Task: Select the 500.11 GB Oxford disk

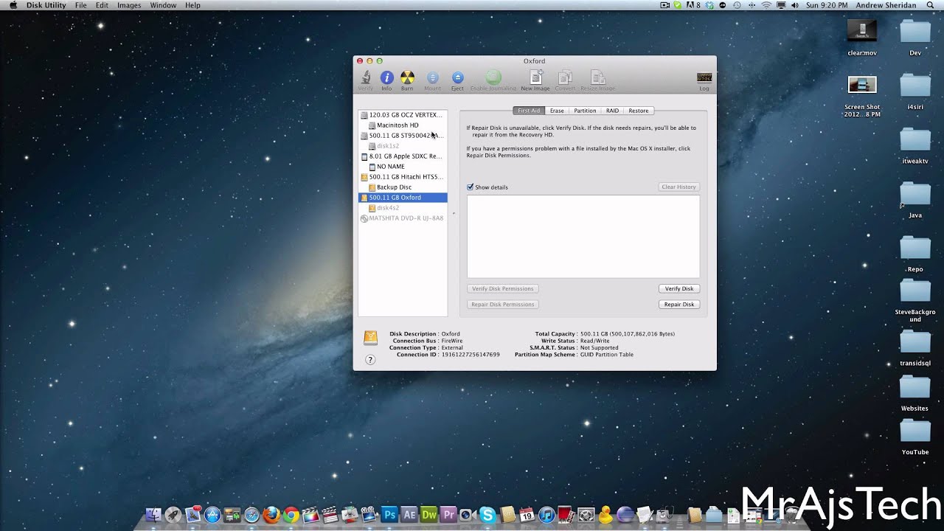Action: pyautogui.click(x=403, y=198)
